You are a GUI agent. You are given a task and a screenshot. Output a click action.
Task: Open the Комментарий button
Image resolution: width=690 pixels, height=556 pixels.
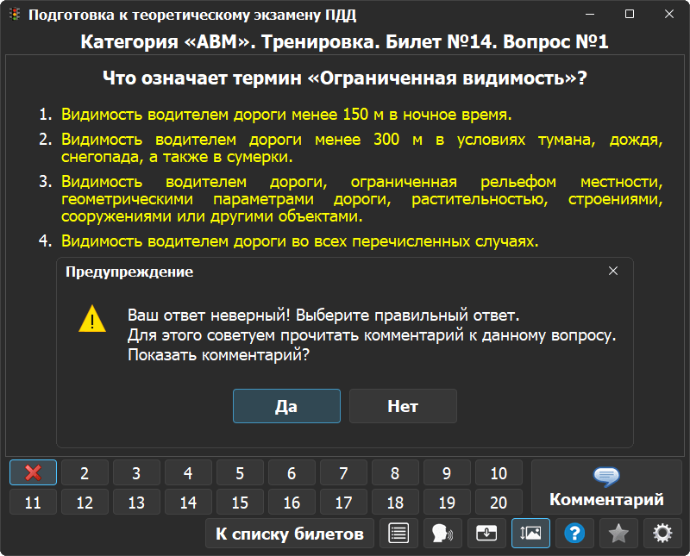pyautogui.click(x=606, y=487)
